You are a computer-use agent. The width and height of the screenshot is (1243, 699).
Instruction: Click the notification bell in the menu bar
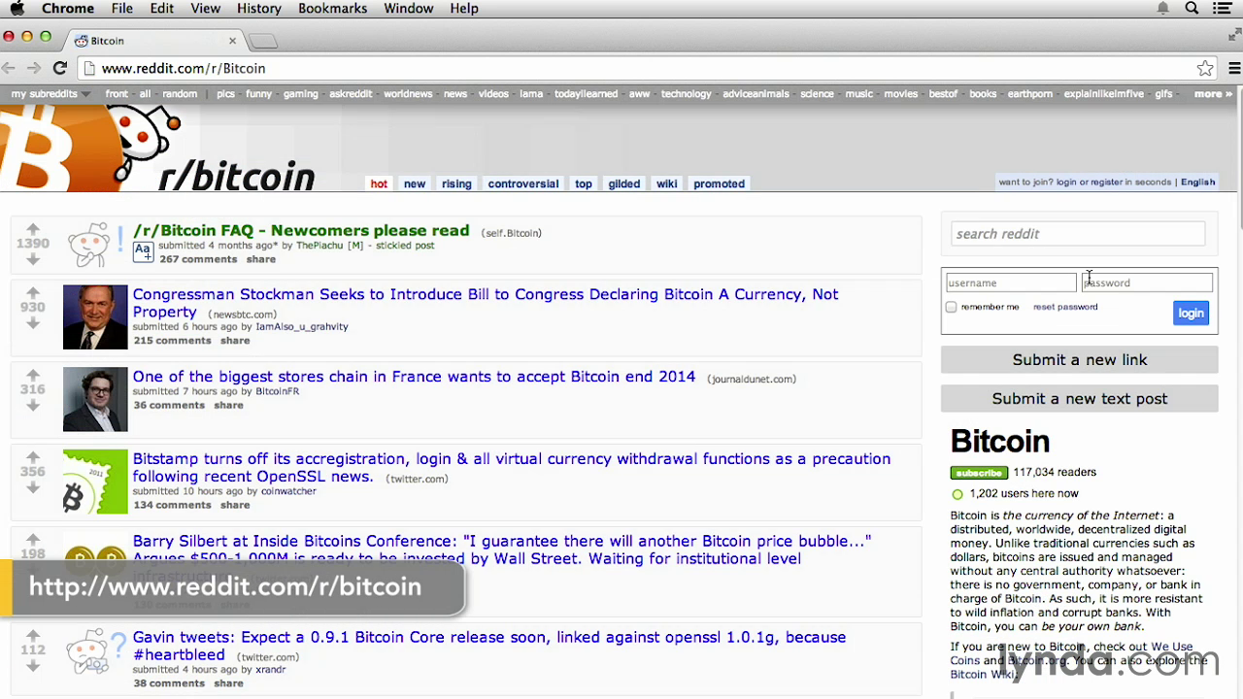click(x=1162, y=9)
